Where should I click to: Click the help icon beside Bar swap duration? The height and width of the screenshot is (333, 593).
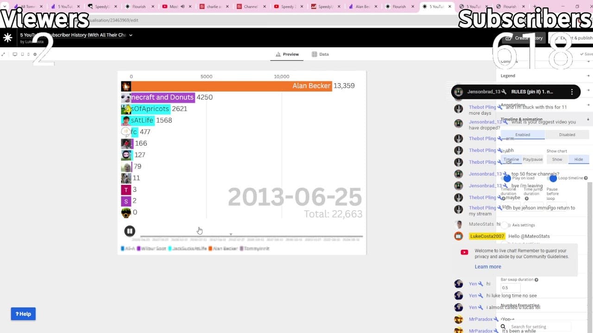click(536, 280)
